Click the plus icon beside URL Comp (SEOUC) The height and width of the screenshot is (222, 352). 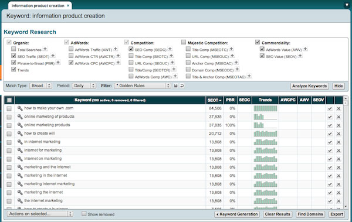pyautogui.click(x=172, y=62)
